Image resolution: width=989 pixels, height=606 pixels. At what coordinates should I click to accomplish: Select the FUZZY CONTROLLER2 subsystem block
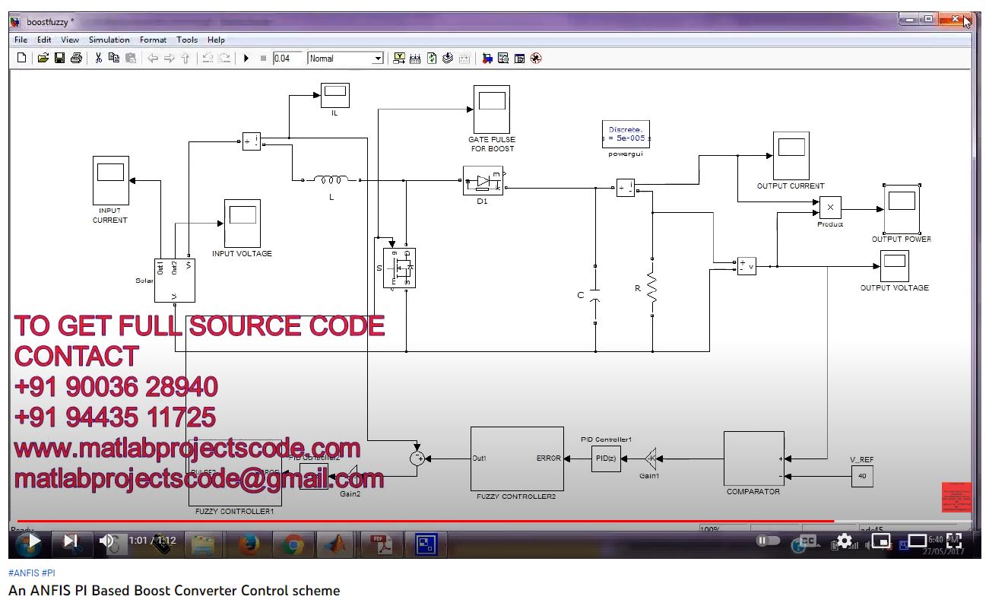click(x=517, y=458)
